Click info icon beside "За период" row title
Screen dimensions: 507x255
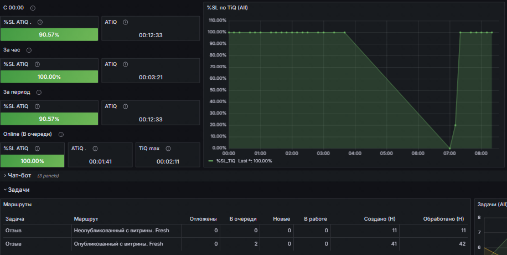click(39, 92)
